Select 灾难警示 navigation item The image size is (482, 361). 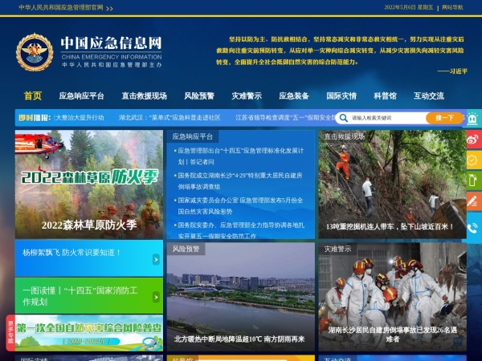(x=247, y=96)
